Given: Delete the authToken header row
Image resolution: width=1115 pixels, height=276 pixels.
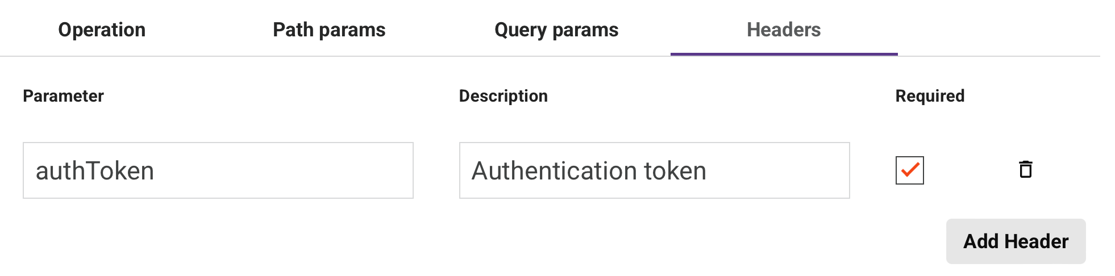Looking at the screenshot, I should [1025, 170].
